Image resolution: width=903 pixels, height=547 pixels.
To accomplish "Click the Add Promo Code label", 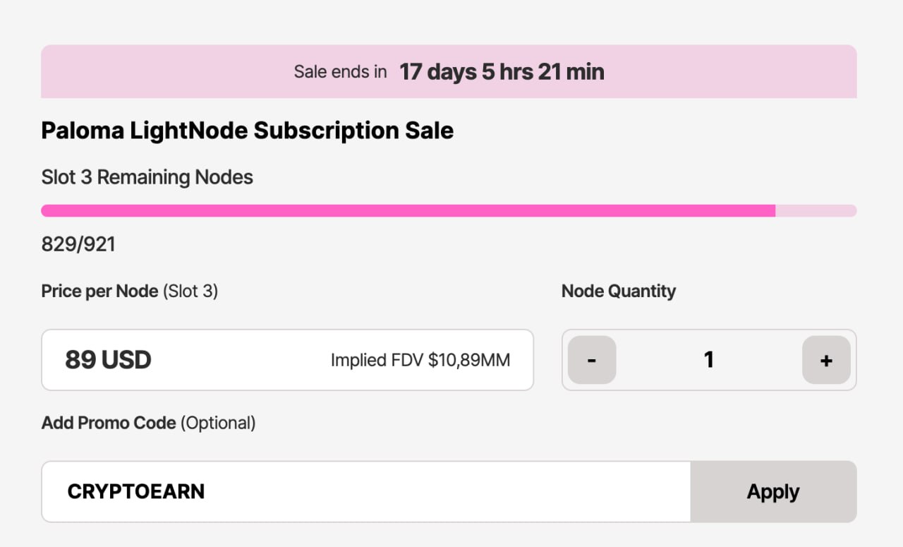I will 109,423.
